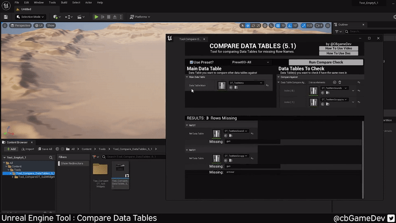Toggle the Show Redirectors filter
396x223 pixels.
coord(72,164)
